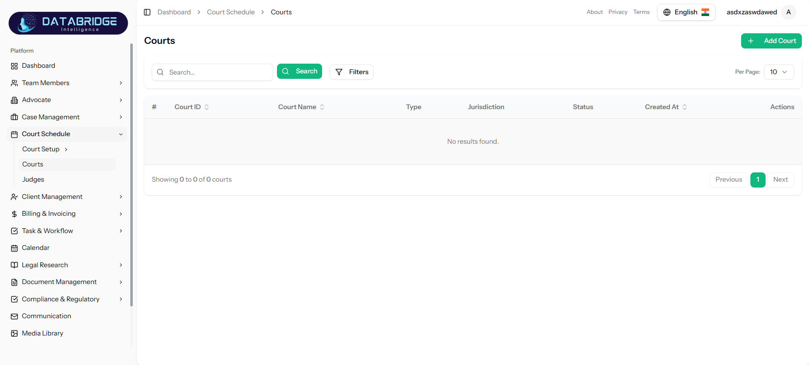Click the Team Members people icon
The image size is (809, 365).
14,83
